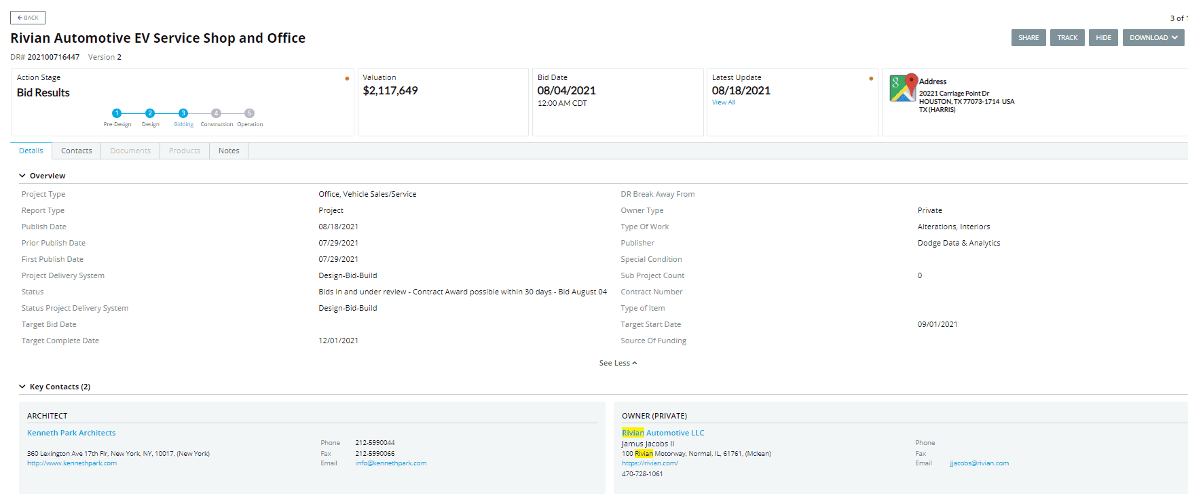
Task: Click the HIDE button
Action: click(1104, 38)
